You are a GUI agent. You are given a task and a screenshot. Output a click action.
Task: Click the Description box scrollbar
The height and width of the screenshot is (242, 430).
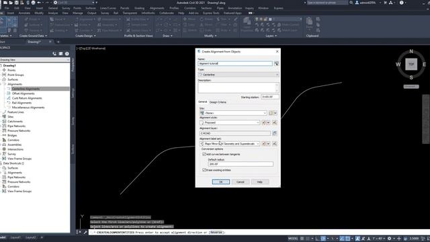[x=277, y=88]
